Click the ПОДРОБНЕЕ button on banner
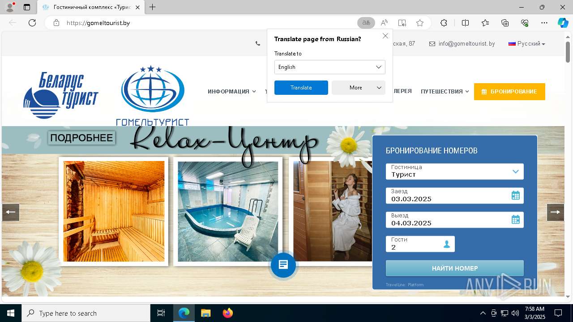 (x=81, y=138)
